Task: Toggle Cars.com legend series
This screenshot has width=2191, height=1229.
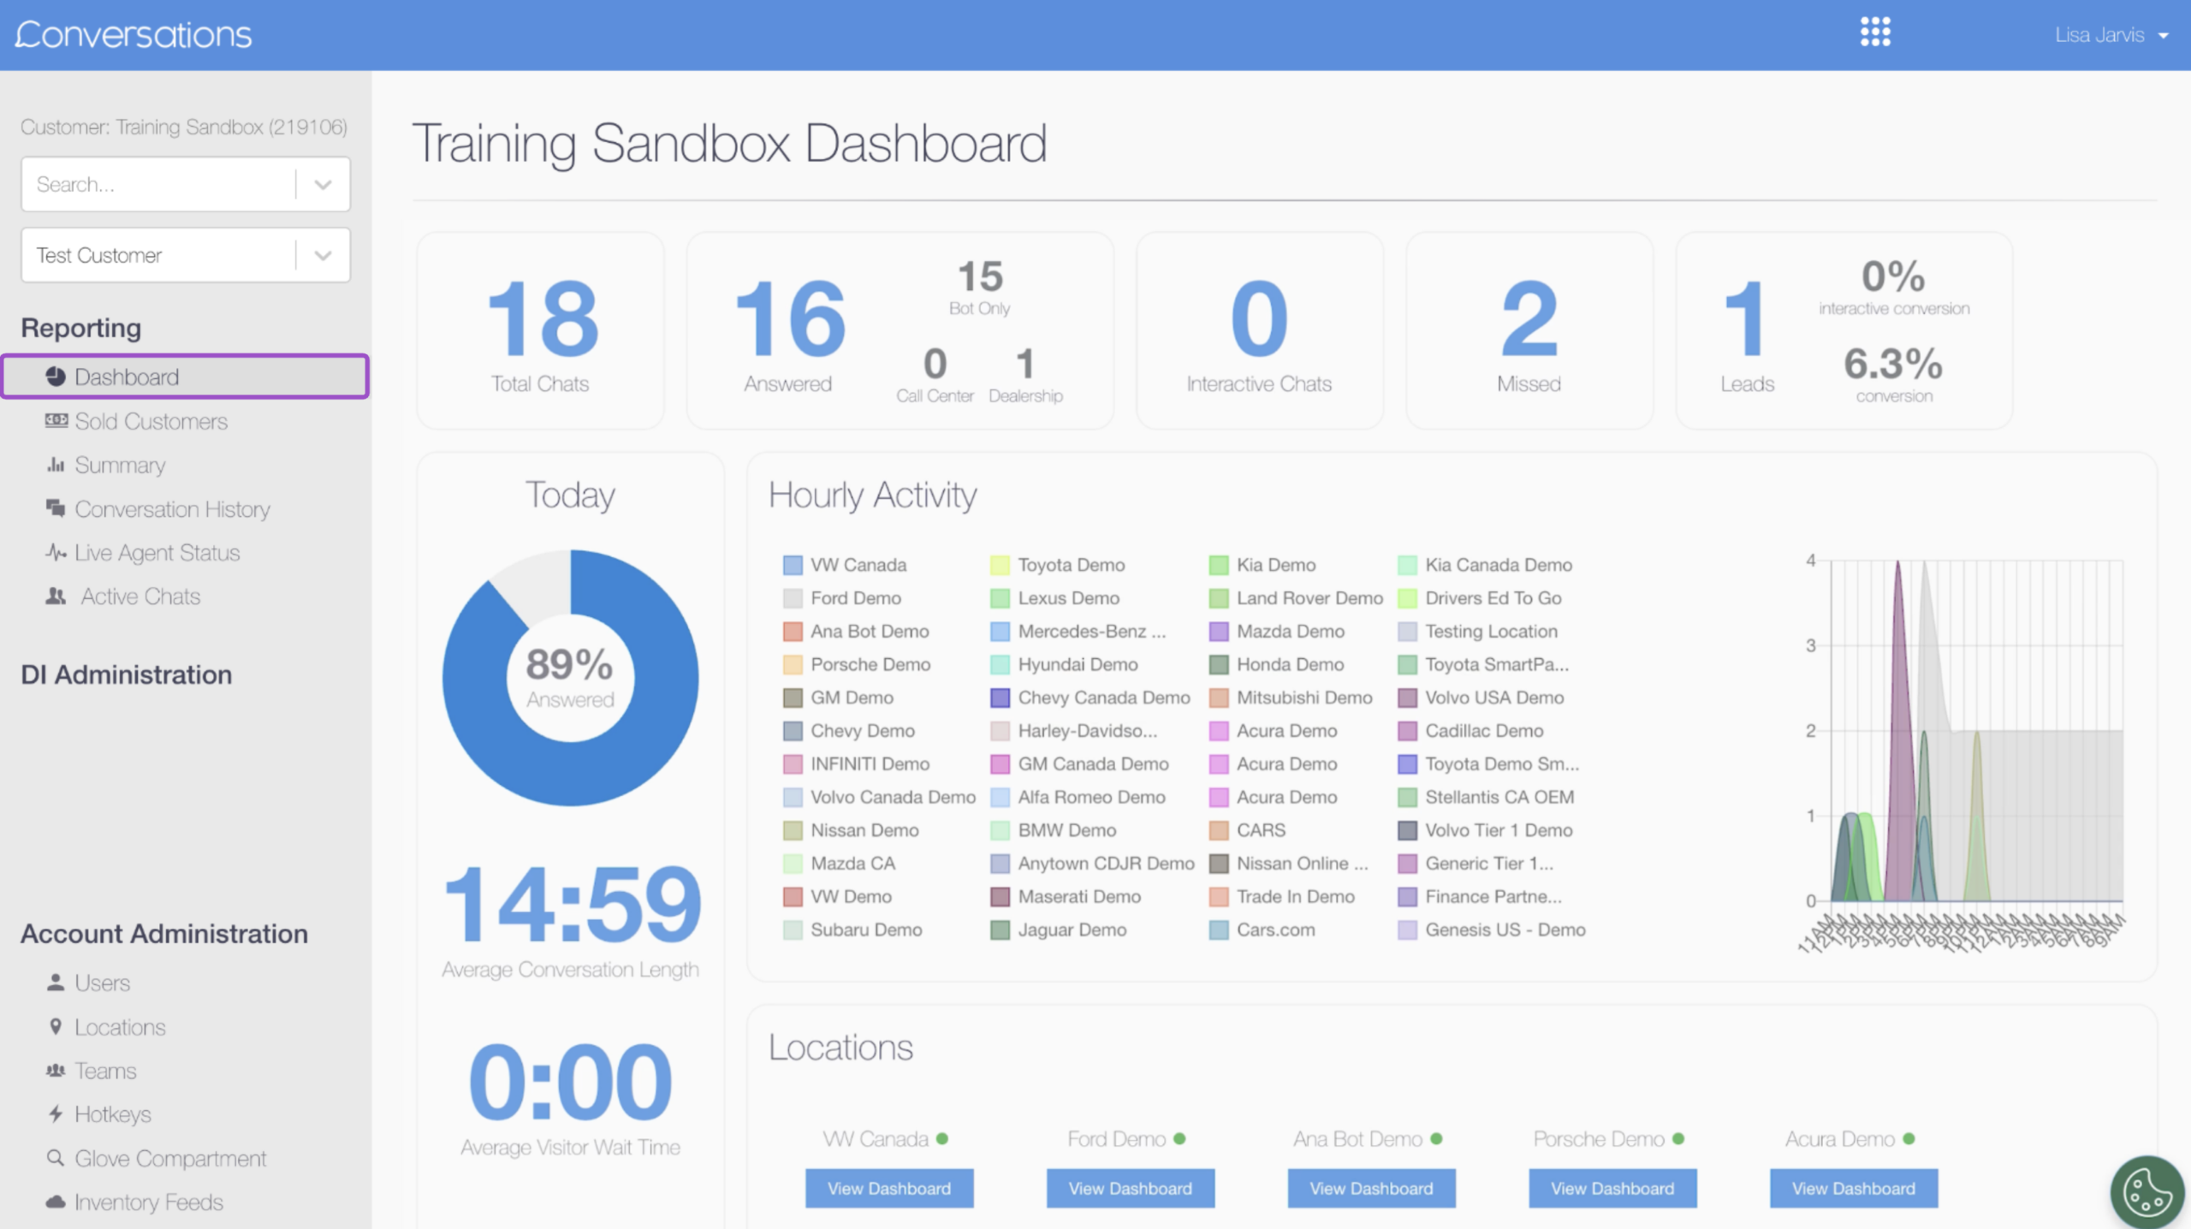Action: [1262, 929]
